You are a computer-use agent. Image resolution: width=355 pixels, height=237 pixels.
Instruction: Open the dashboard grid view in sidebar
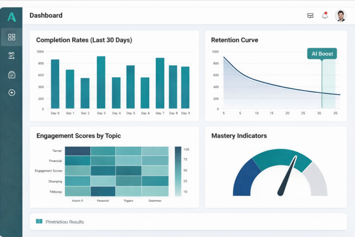tap(12, 37)
